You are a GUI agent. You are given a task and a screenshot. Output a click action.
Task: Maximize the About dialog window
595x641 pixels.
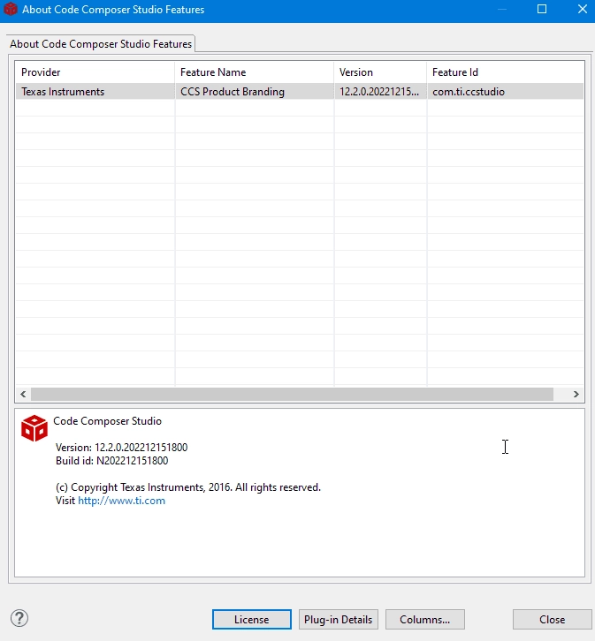click(542, 9)
